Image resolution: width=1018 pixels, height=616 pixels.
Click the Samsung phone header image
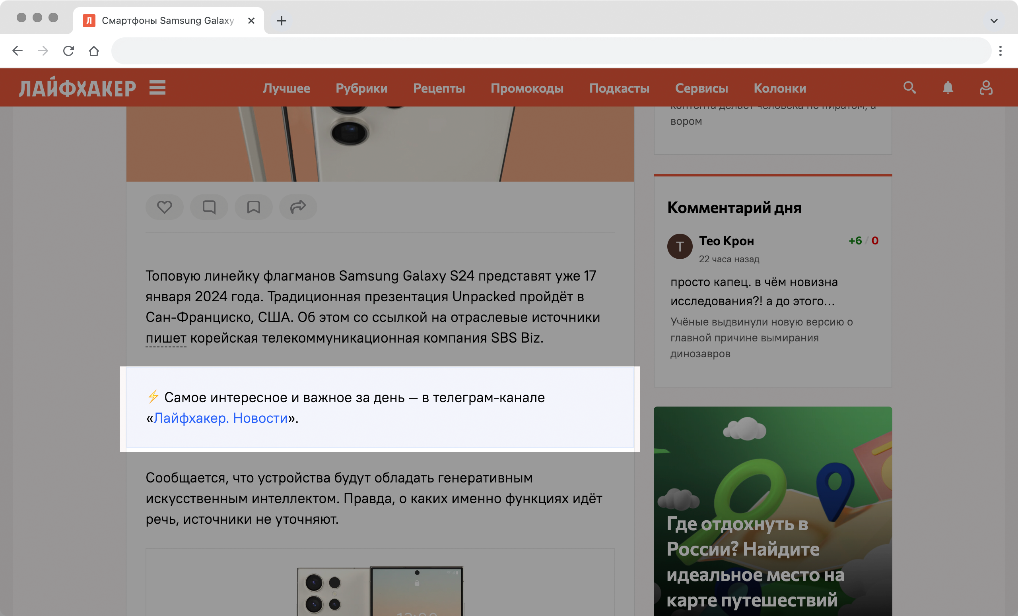[380, 144]
